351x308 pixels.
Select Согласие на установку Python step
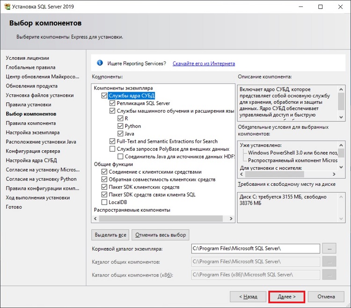41,179
